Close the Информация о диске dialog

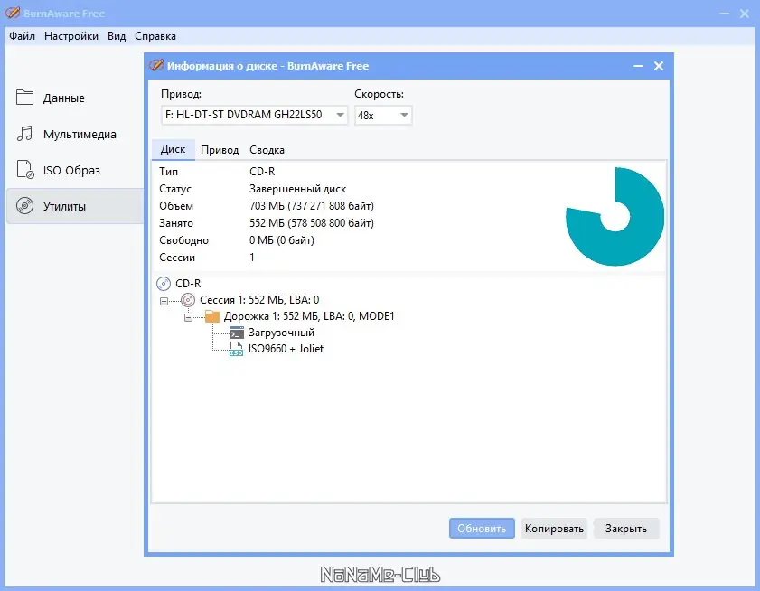point(658,66)
